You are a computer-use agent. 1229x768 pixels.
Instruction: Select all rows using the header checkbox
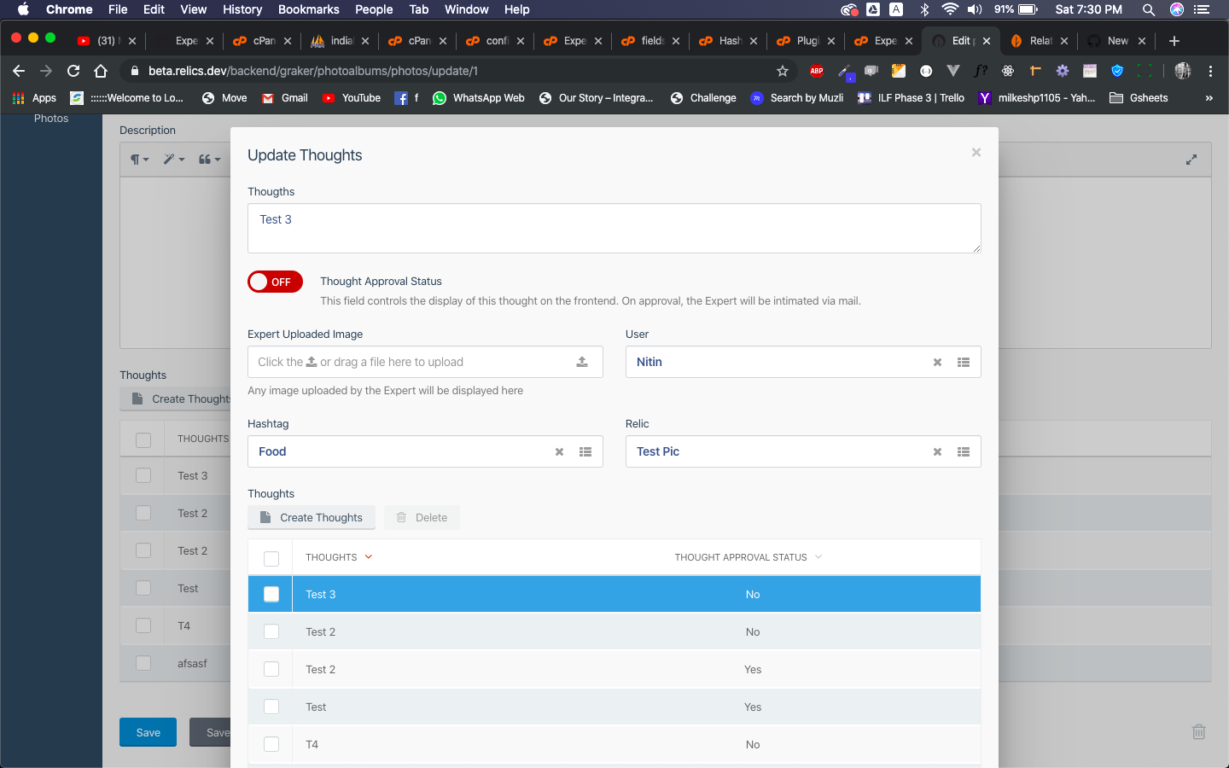coord(271,557)
